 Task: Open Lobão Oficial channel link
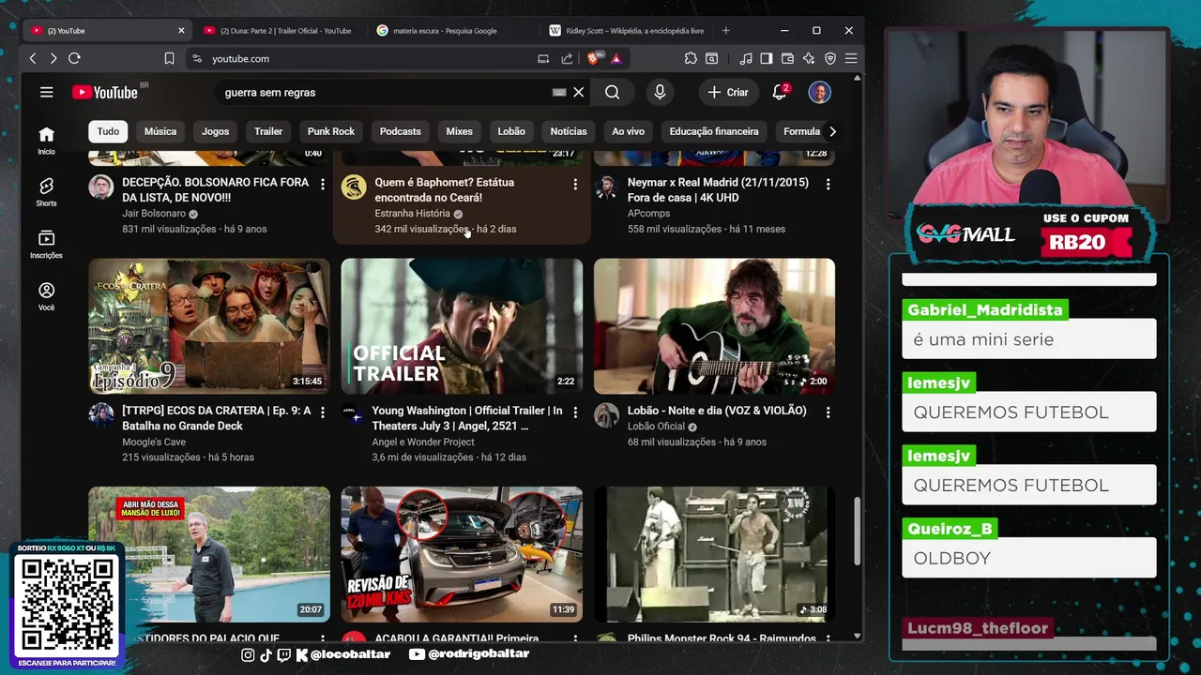click(657, 427)
